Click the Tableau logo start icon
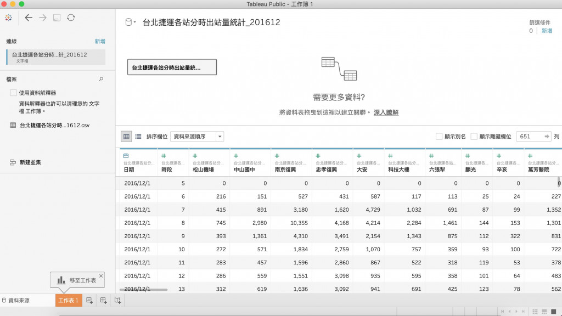The image size is (562, 316). tap(8, 18)
